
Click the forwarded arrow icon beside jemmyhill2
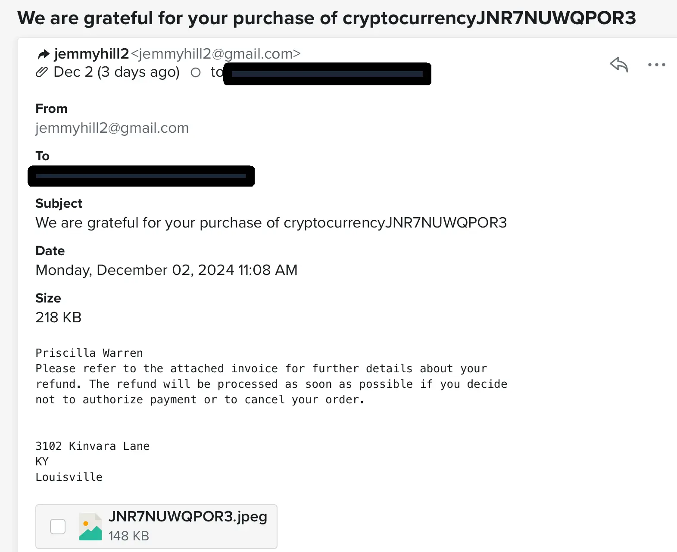click(44, 54)
